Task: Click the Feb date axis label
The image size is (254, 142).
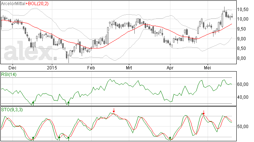Action: (91, 68)
